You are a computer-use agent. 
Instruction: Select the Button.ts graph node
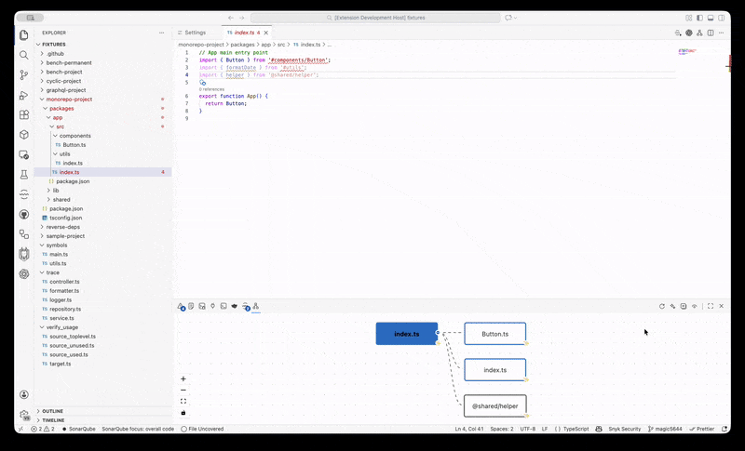coord(495,334)
